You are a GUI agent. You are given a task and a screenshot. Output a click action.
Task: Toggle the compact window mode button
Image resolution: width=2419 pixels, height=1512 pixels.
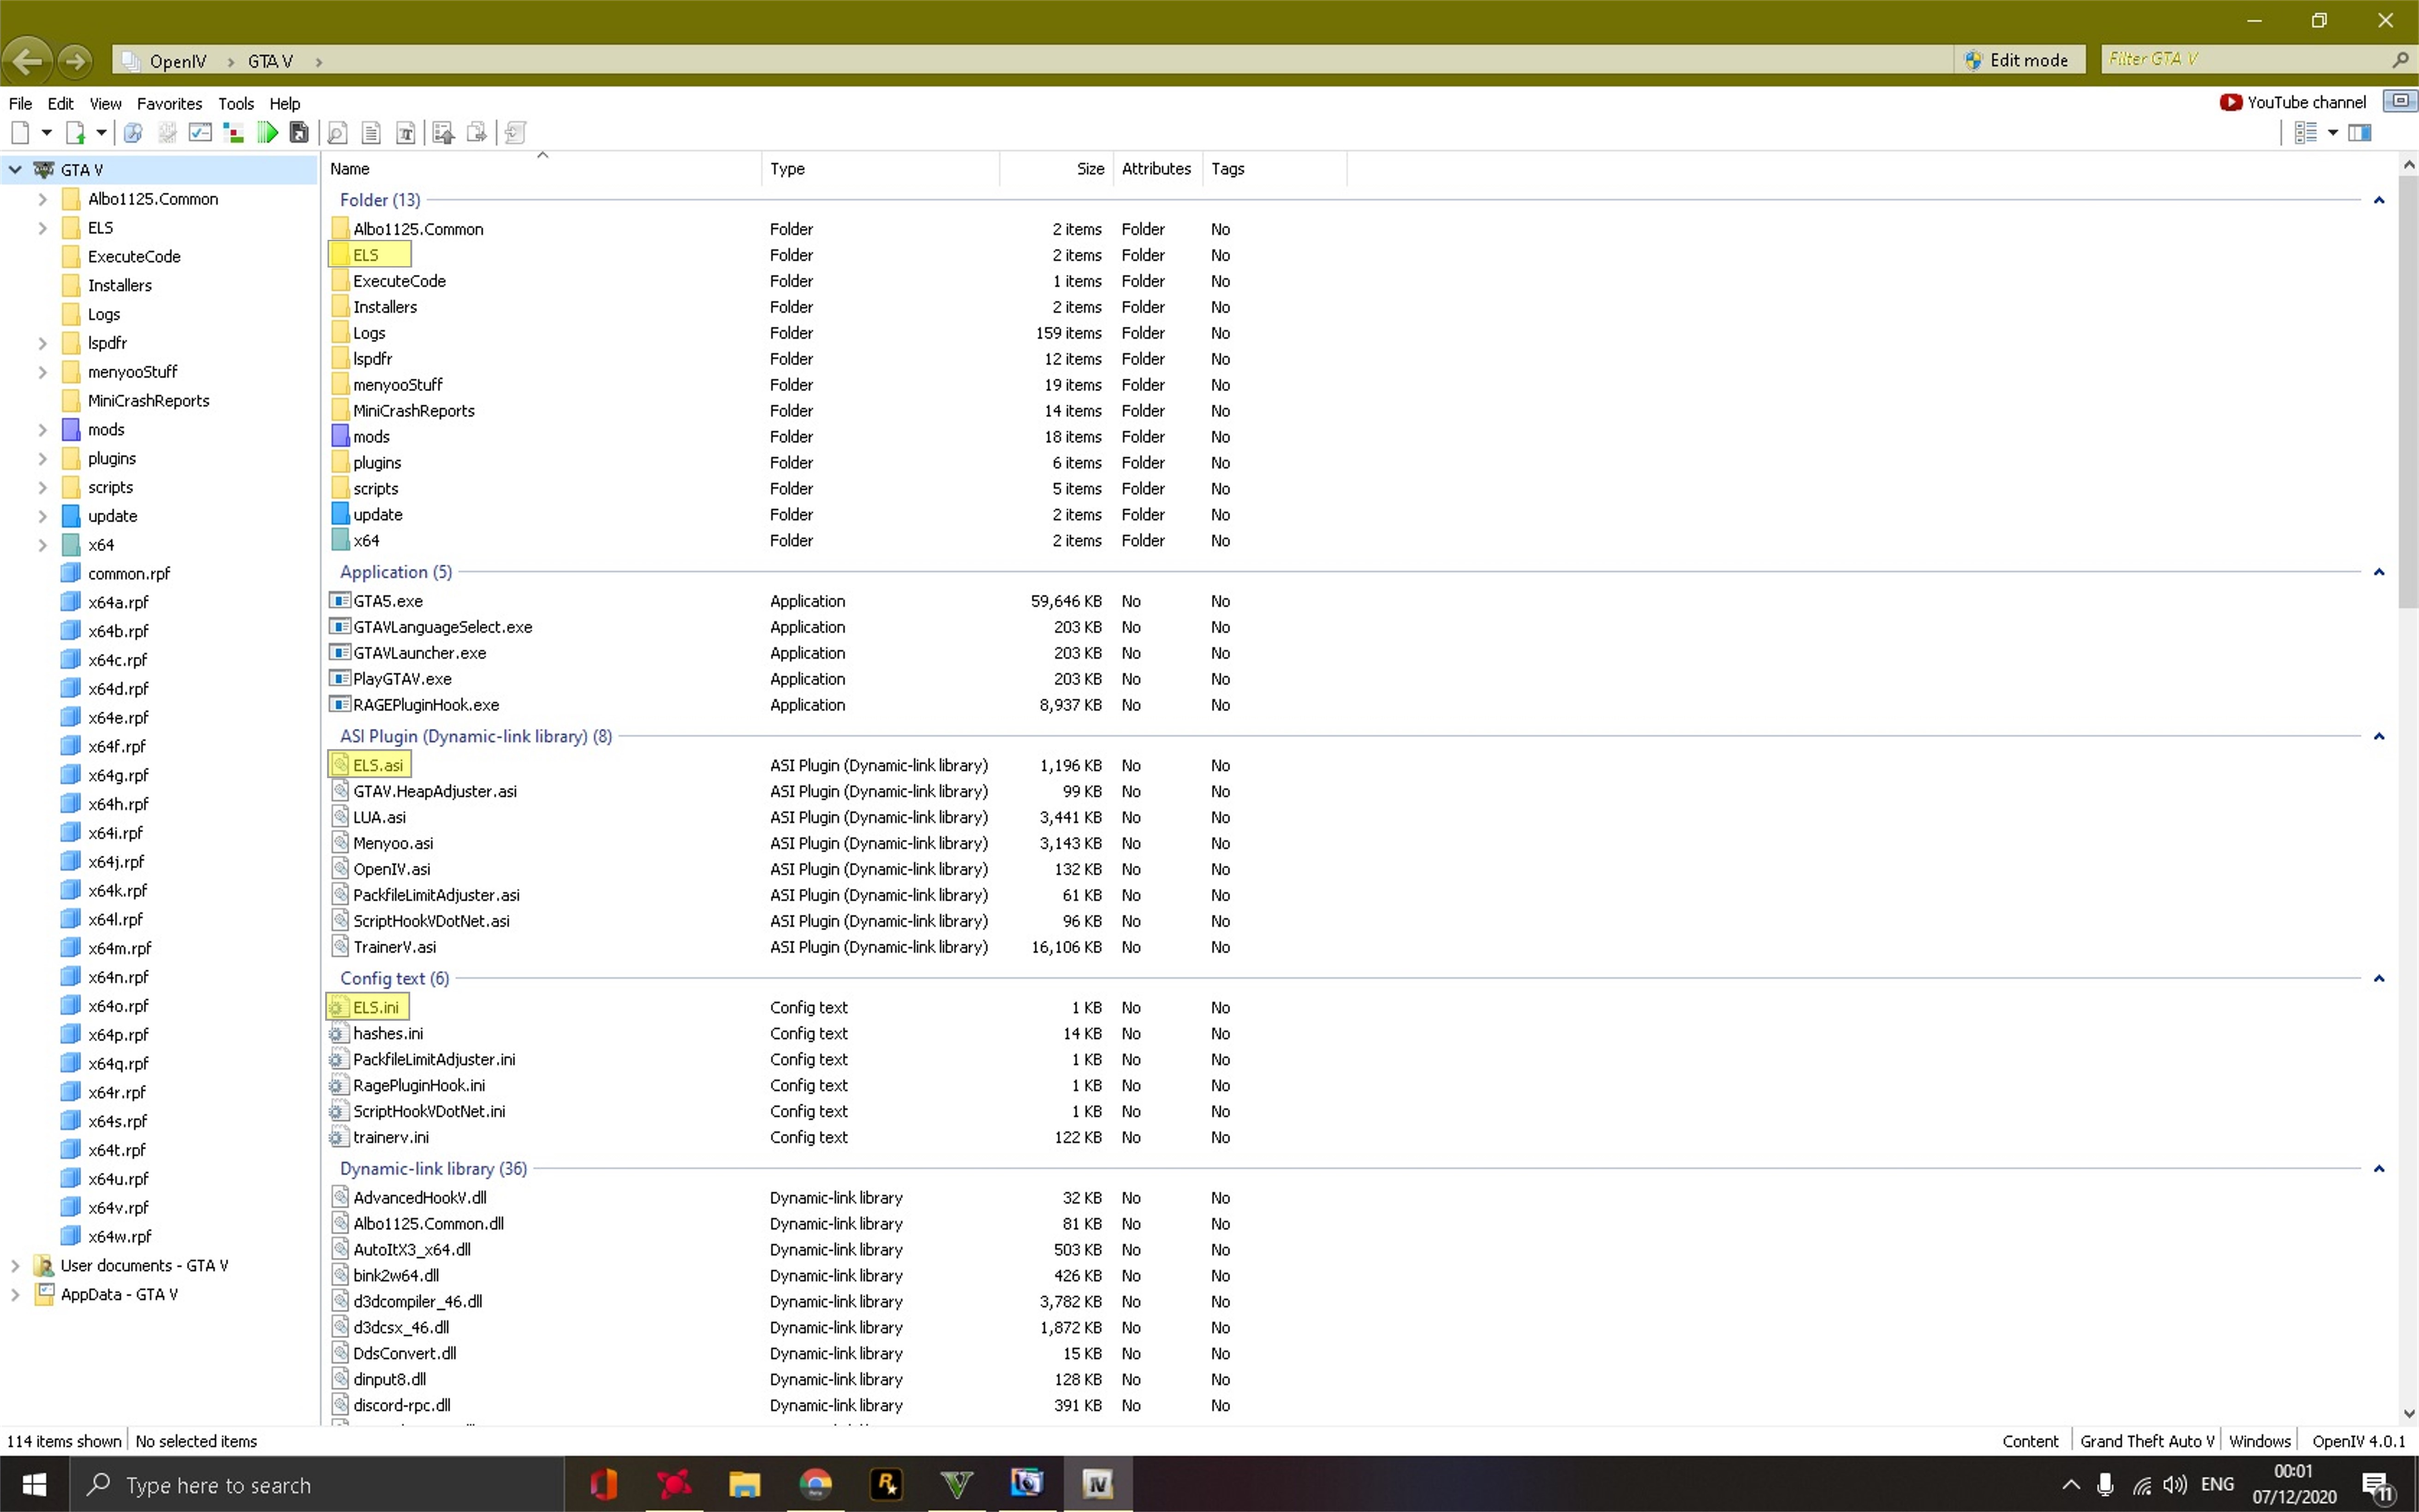2399,101
